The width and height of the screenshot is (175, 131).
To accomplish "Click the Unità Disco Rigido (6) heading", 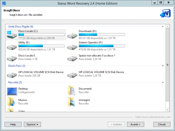I will (x=21, y=27).
